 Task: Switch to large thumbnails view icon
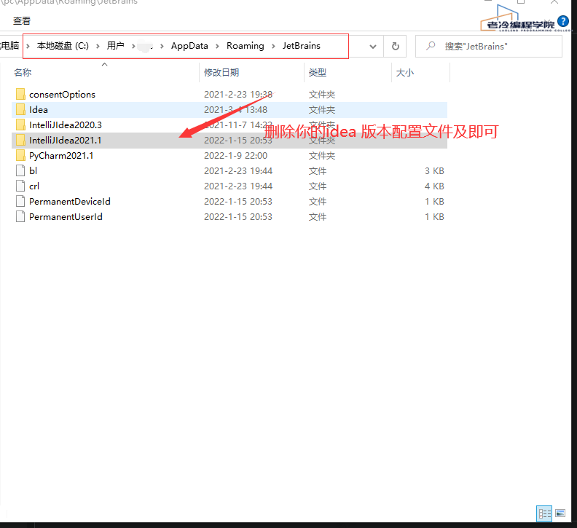point(560,513)
